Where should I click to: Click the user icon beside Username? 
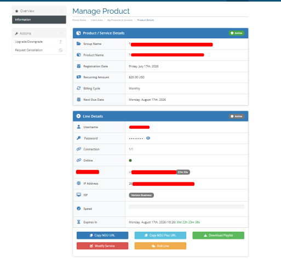coord(79,127)
